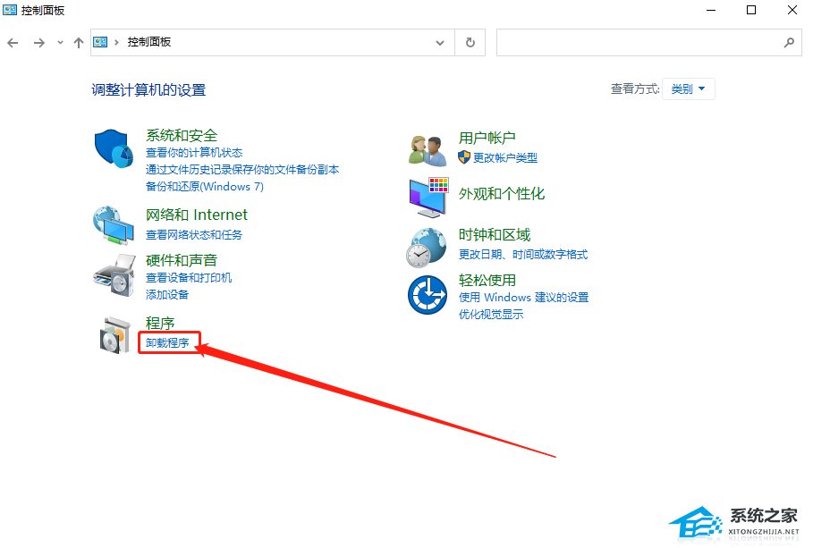Expand the breadcrumb chevron before 控制面板

[x=116, y=43]
